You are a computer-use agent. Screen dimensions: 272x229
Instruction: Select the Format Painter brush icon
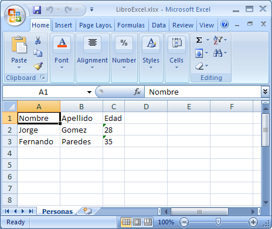pyautogui.click(x=38, y=66)
